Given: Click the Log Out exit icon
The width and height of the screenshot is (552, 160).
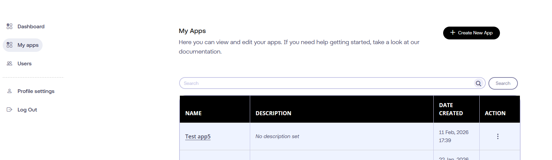Looking at the screenshot, I should pos(9,109).
